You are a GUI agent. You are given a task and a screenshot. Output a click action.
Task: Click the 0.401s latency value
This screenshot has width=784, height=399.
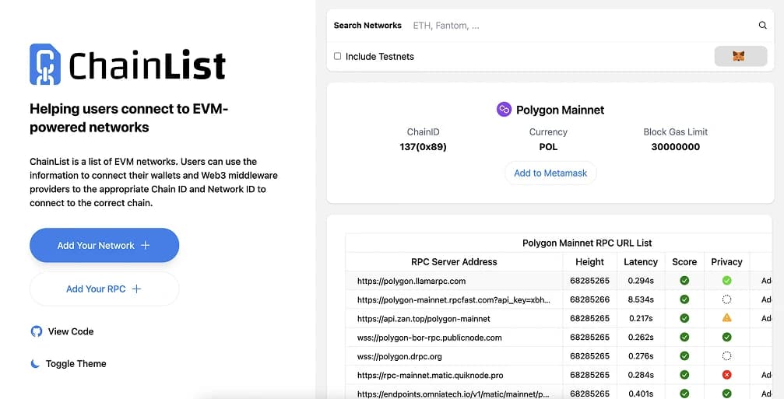click(641, 394)
